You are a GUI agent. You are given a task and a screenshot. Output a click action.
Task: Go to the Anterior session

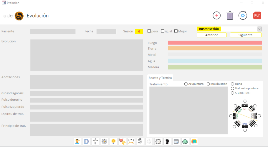(x=211, y=35)
